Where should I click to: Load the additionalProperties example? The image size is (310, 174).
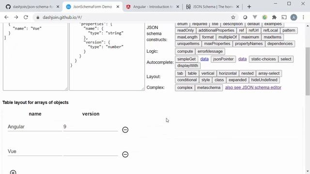click(217, 30)
